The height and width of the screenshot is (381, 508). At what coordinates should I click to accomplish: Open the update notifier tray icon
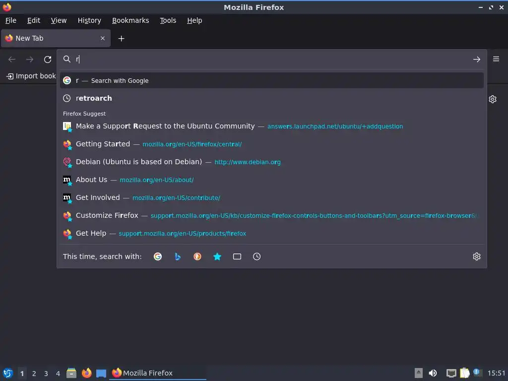point(477,373)
